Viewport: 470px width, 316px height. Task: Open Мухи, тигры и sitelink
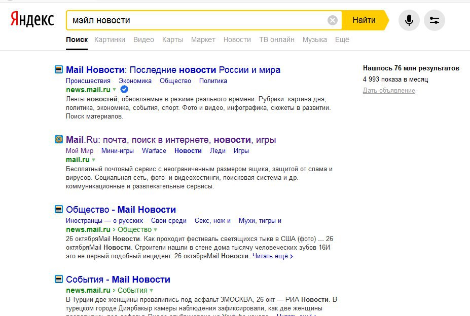coord(260,221)
